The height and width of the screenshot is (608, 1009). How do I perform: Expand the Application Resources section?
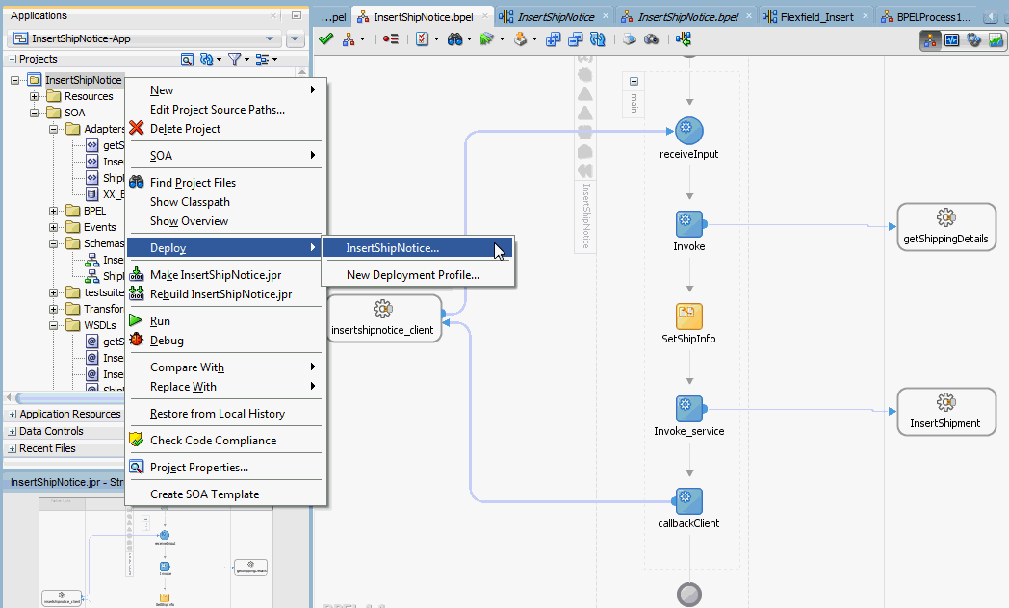tap(13, 415)
